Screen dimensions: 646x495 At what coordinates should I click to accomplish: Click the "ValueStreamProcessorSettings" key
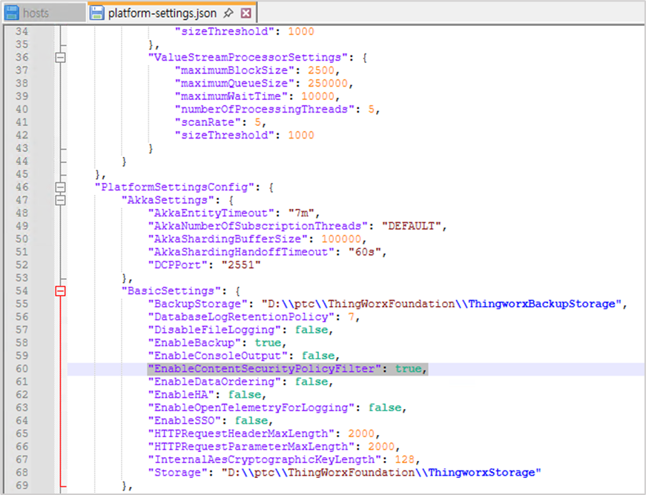pyautogui.click(x=248, y=57)
